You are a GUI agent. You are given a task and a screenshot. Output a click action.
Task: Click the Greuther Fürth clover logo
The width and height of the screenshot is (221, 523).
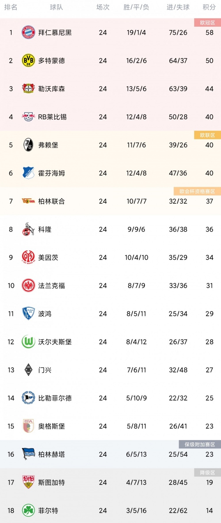(x=28, y=511)
